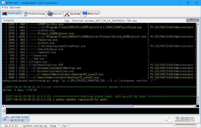Switch to the Terminals tab
The height and width of the screenshot is (128, 201).
click(x=11, y=13)
